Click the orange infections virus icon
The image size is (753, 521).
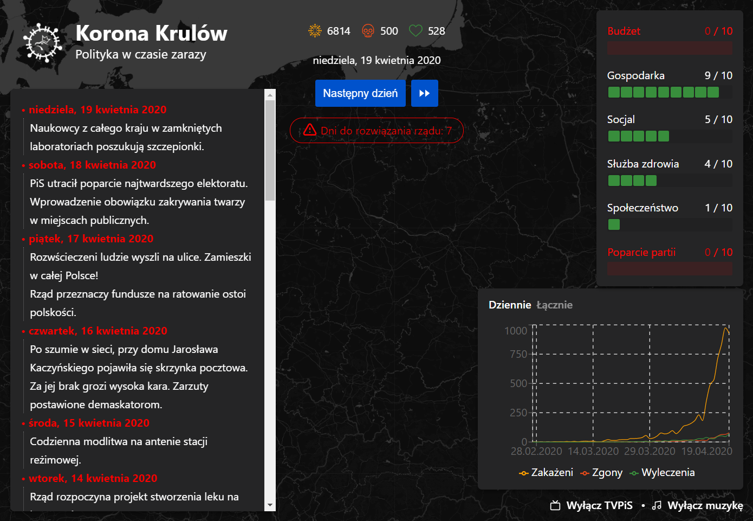315,31
